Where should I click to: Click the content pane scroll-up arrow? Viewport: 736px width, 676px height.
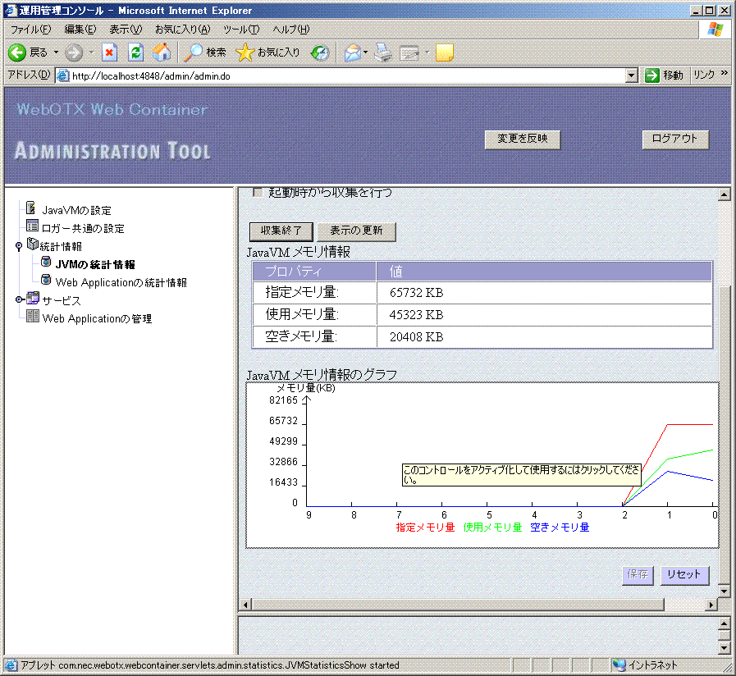click(x=724, y=194)
